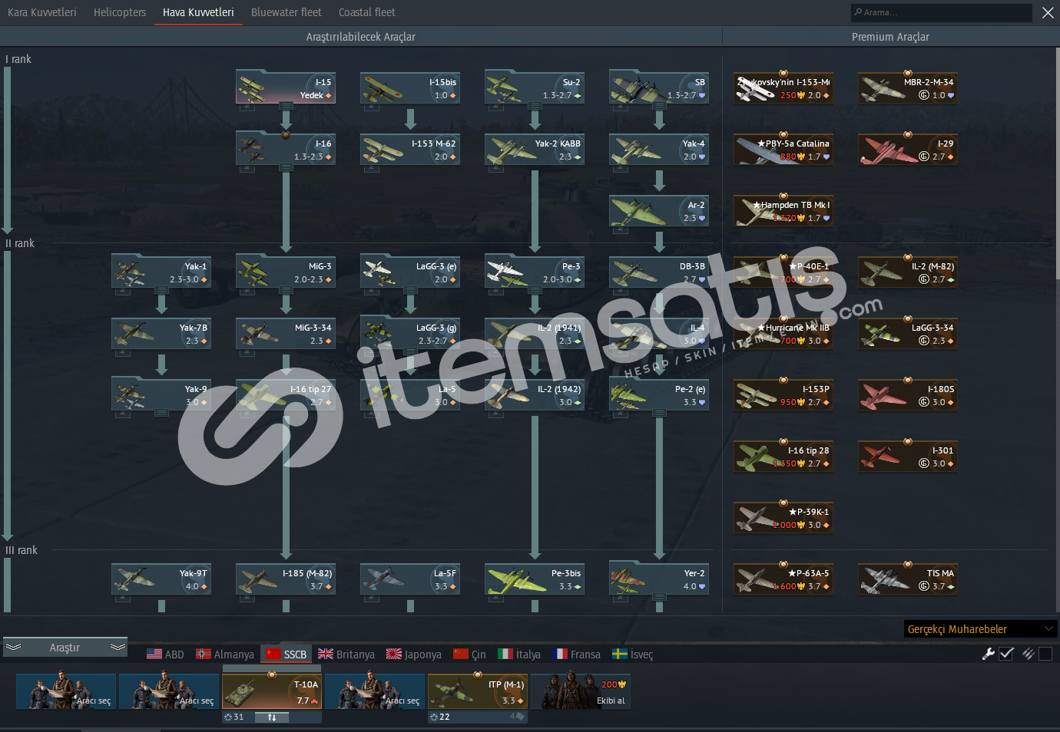Expand the Pe-3 vehicle group
This screenshot has height=732, width=1060.
535,291
